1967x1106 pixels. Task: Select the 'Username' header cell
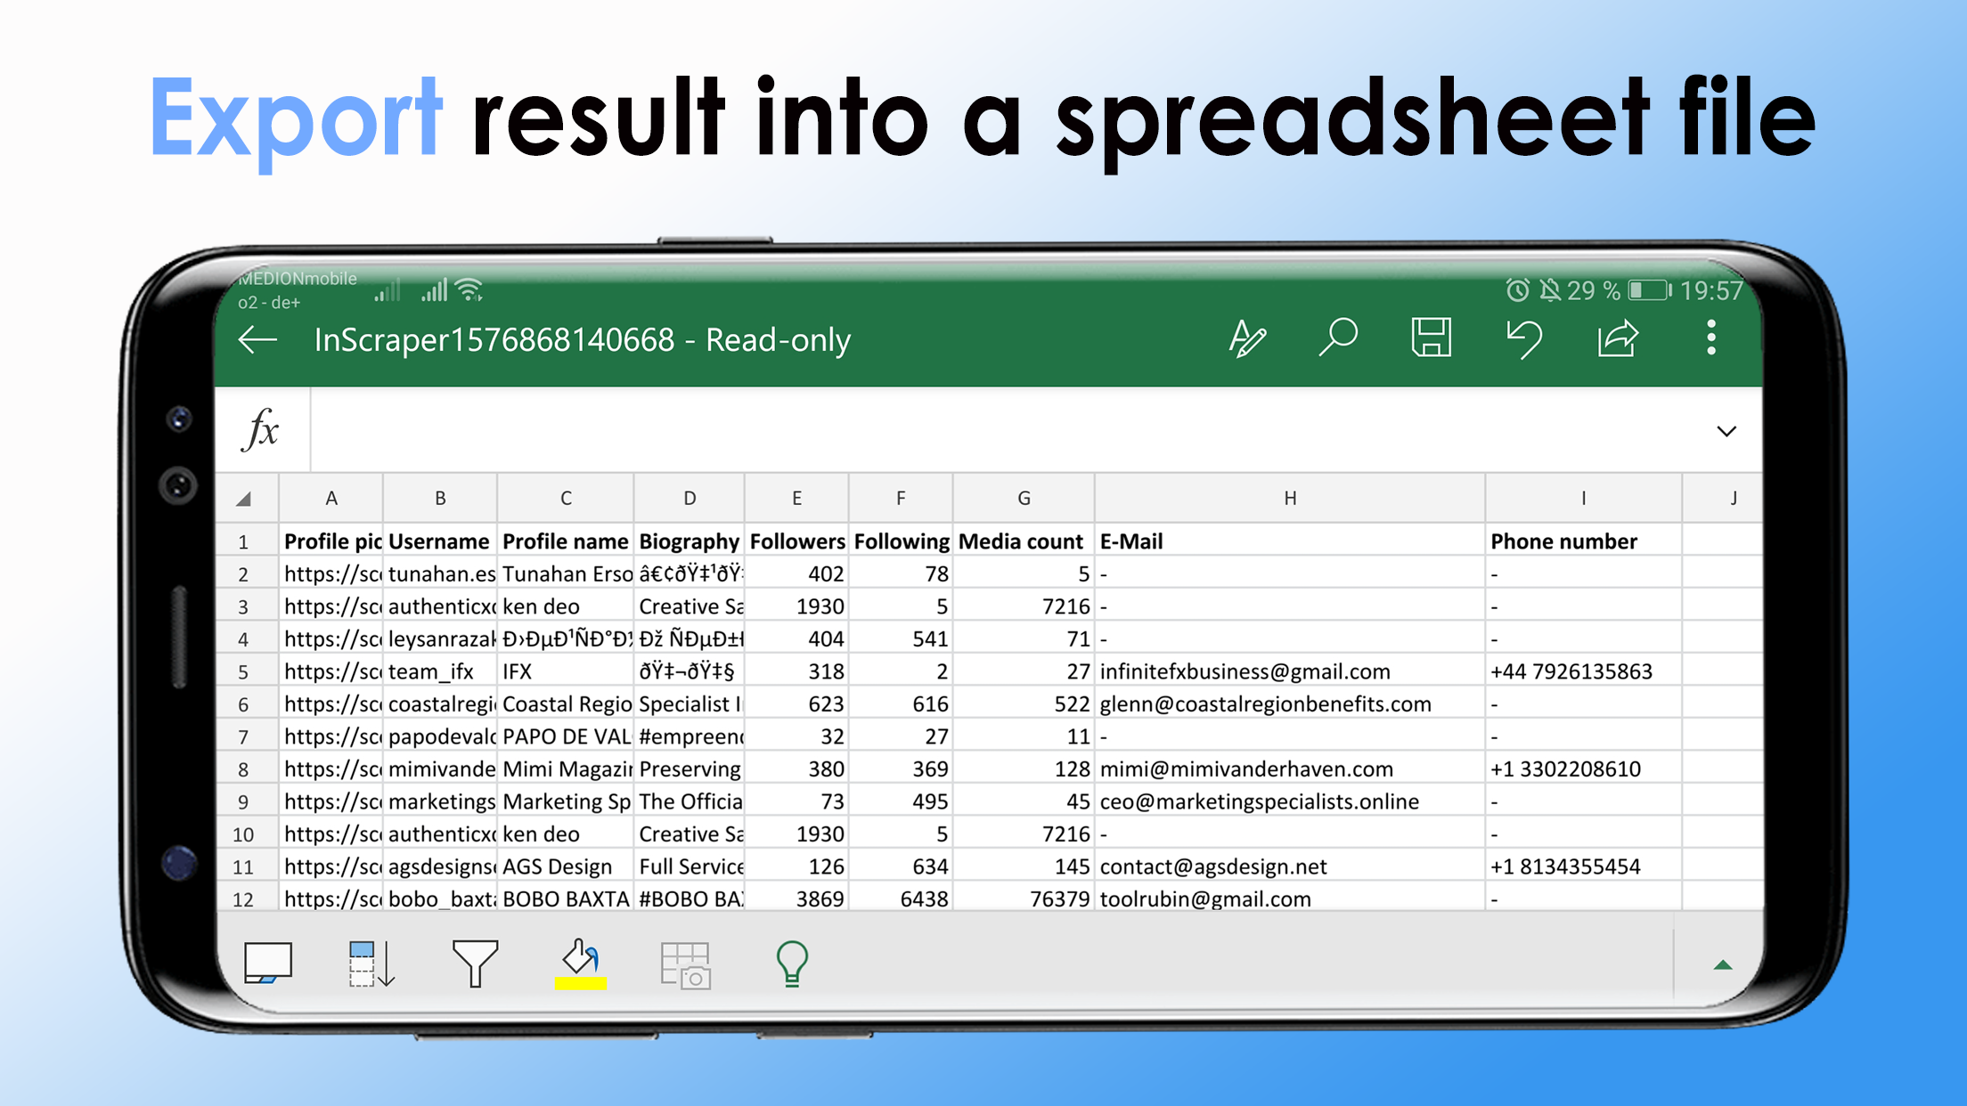(x=440, y=541)
